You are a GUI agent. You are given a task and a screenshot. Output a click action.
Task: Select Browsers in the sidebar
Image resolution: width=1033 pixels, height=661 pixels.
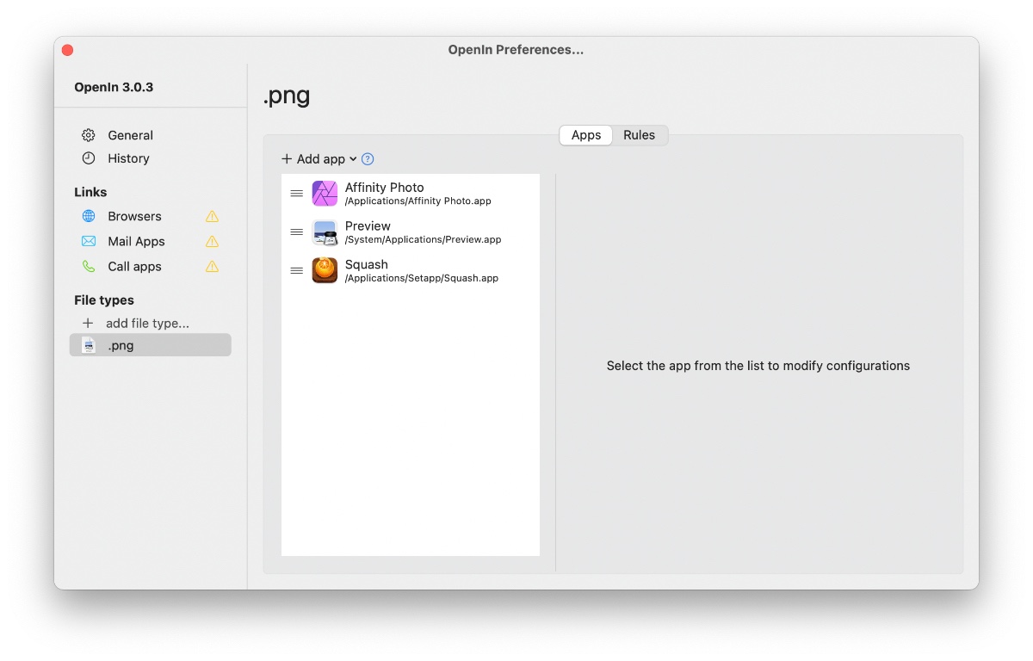134,216
